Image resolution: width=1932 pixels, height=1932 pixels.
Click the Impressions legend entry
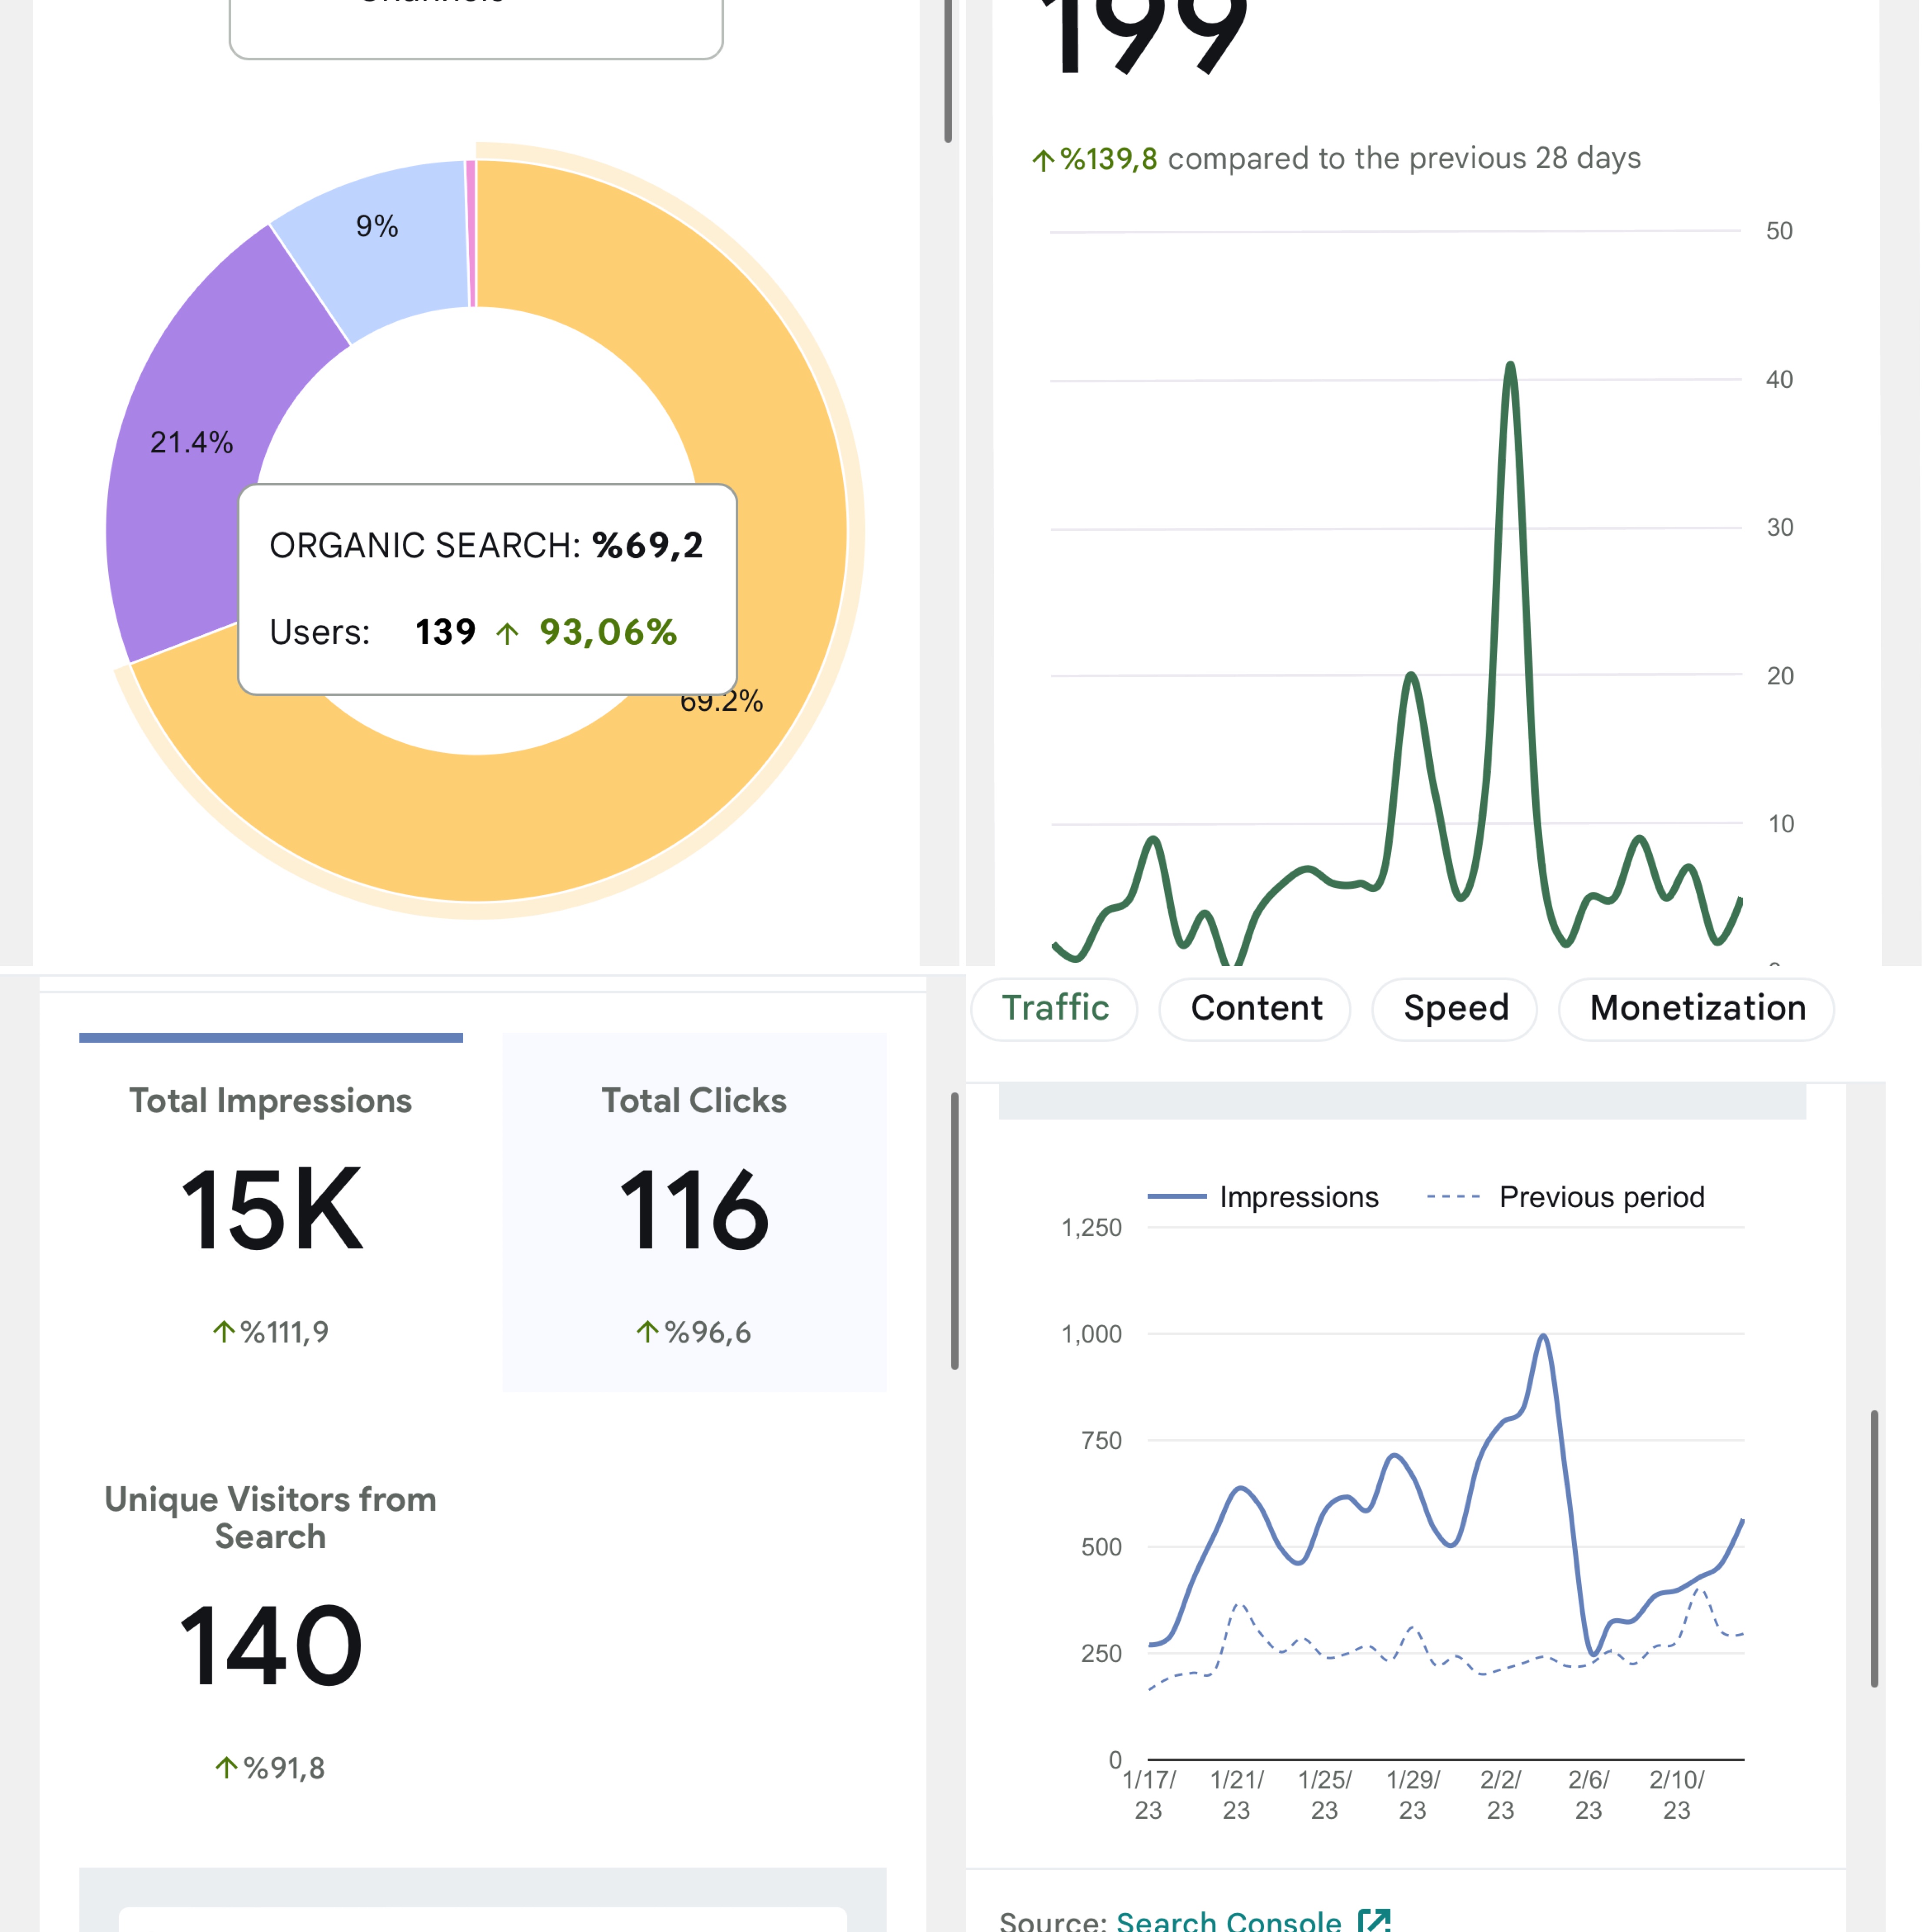click(x=1263, y=1197)
